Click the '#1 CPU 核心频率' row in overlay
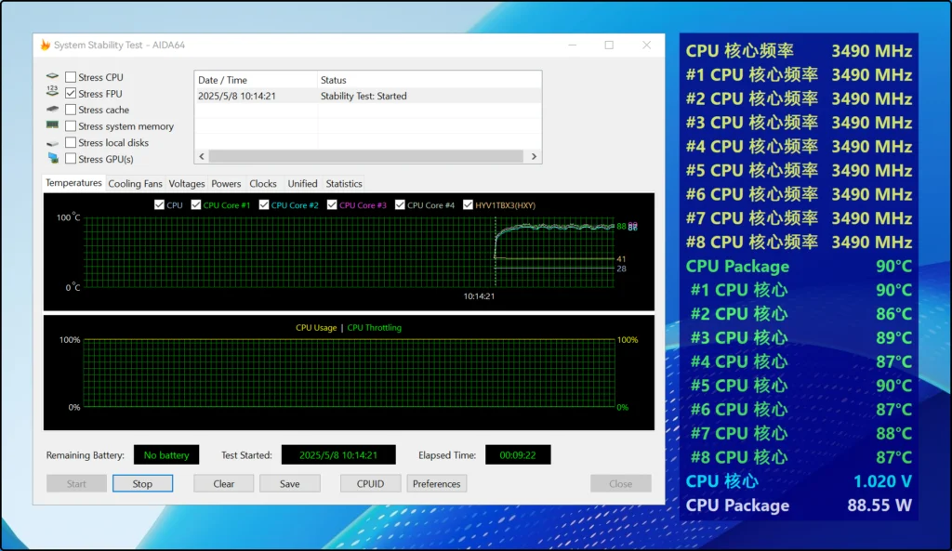Viewport: 952px width, 551px height. click(x=799, y=74)
